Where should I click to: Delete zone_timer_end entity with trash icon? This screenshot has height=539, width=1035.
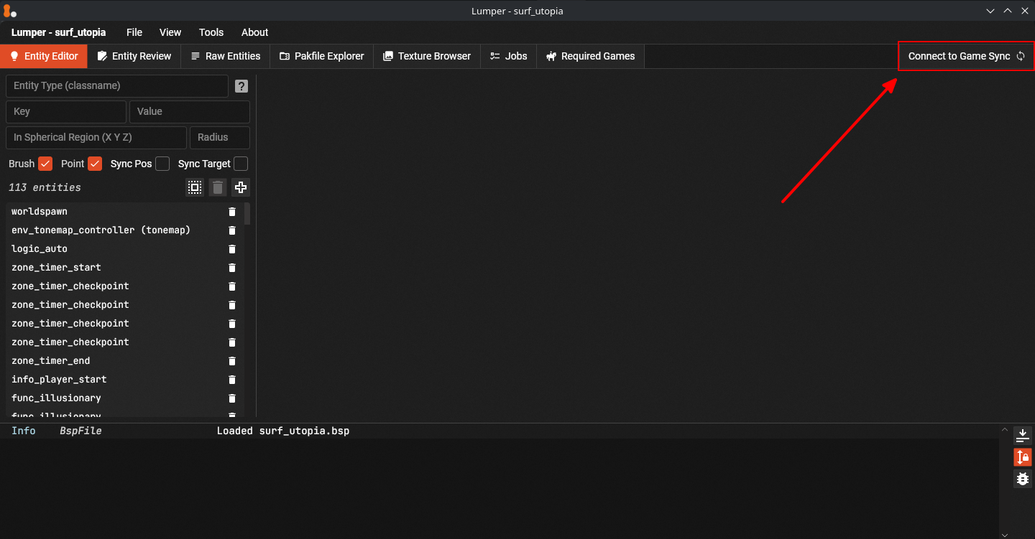point(232,361)
